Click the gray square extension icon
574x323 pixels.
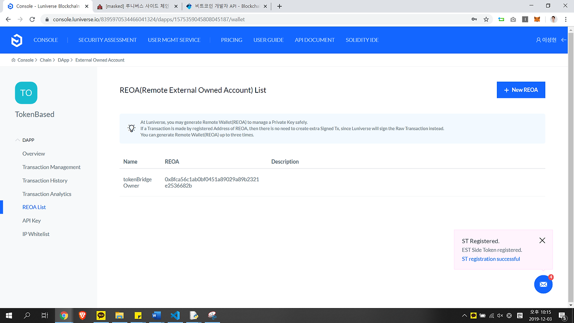[x=525, y=19]
